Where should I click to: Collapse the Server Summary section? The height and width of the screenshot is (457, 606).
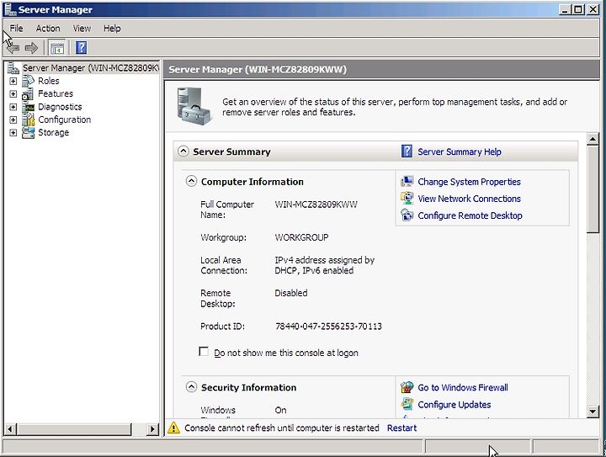(x=183, y=151)
